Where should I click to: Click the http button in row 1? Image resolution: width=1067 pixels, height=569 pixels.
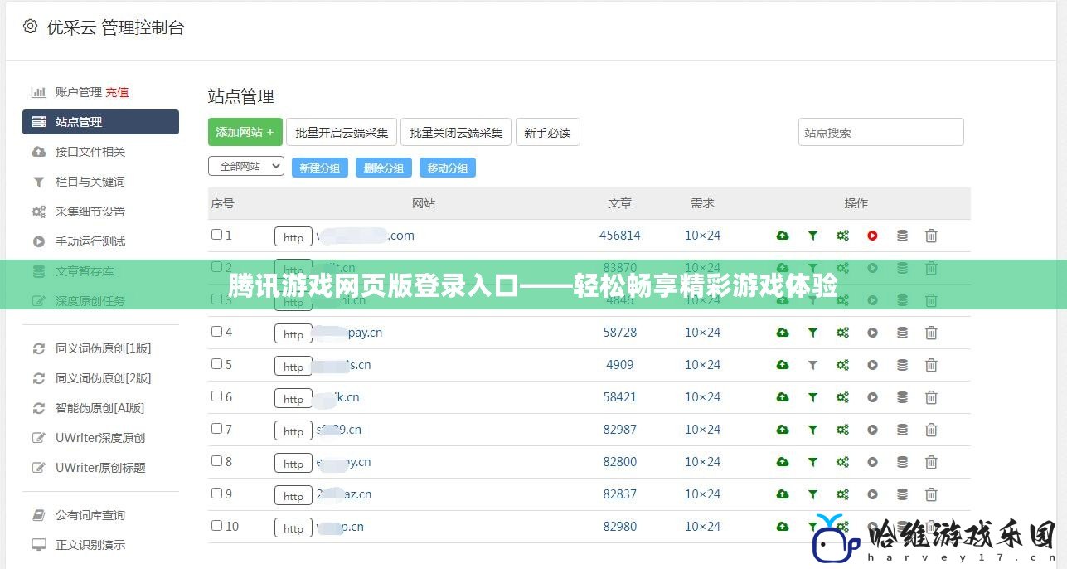tap(293, 236)
